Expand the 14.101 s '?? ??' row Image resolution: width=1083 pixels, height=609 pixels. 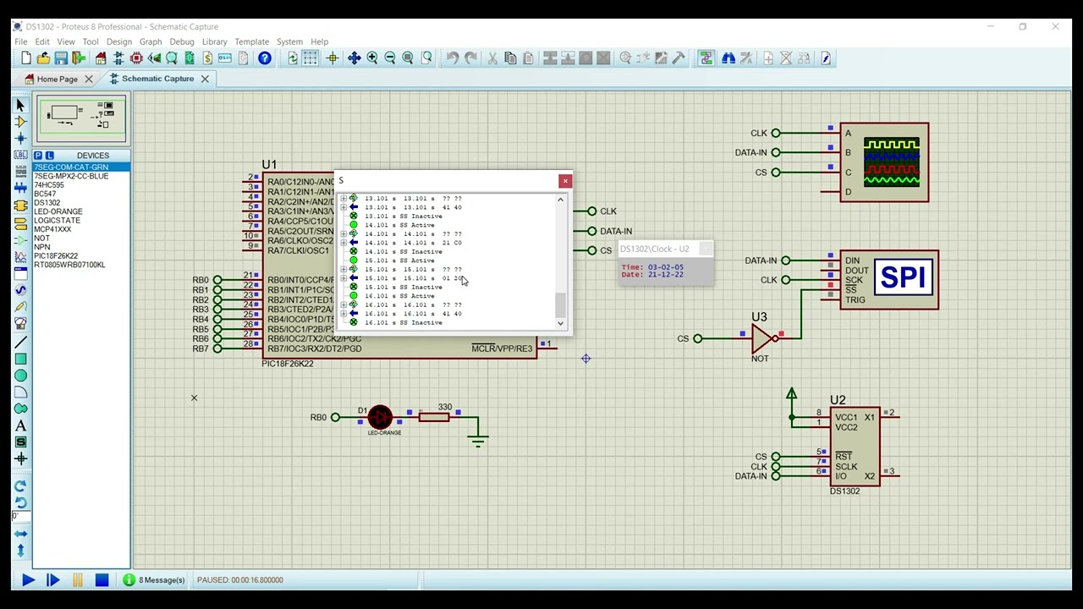[x=344, y=234]
